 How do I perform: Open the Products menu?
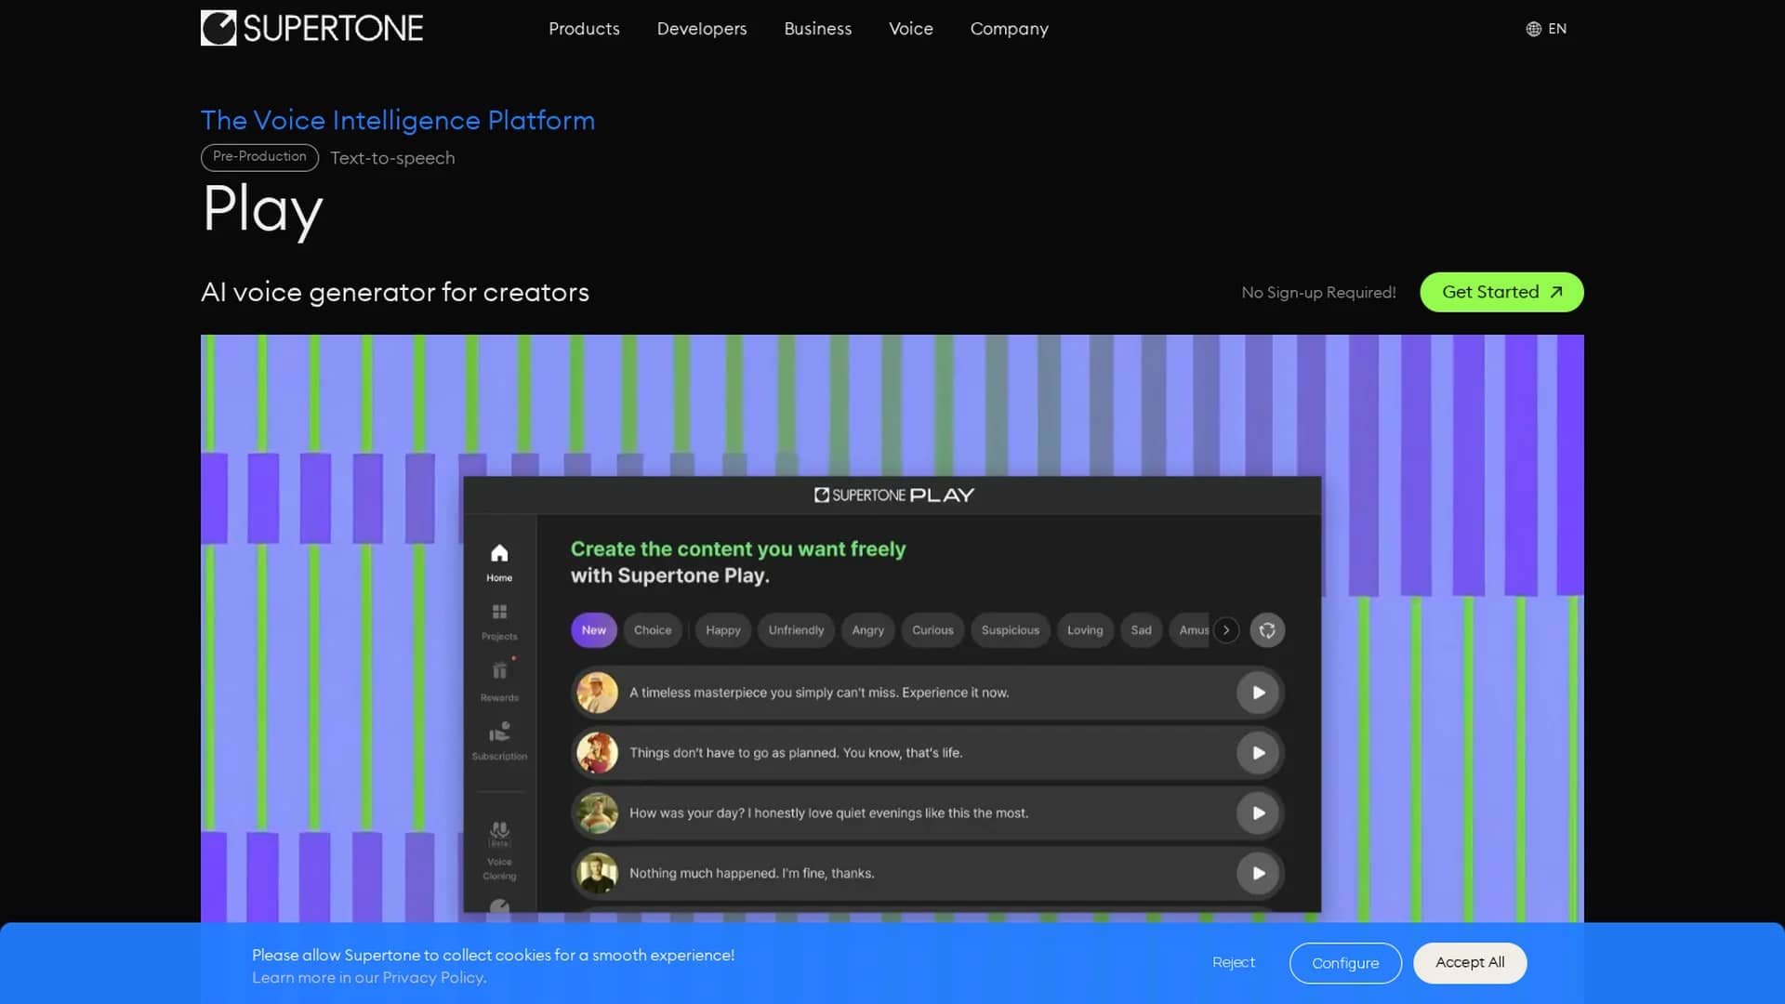[584, 29]
